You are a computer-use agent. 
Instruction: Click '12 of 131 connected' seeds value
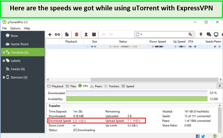[x=197, y=116]
